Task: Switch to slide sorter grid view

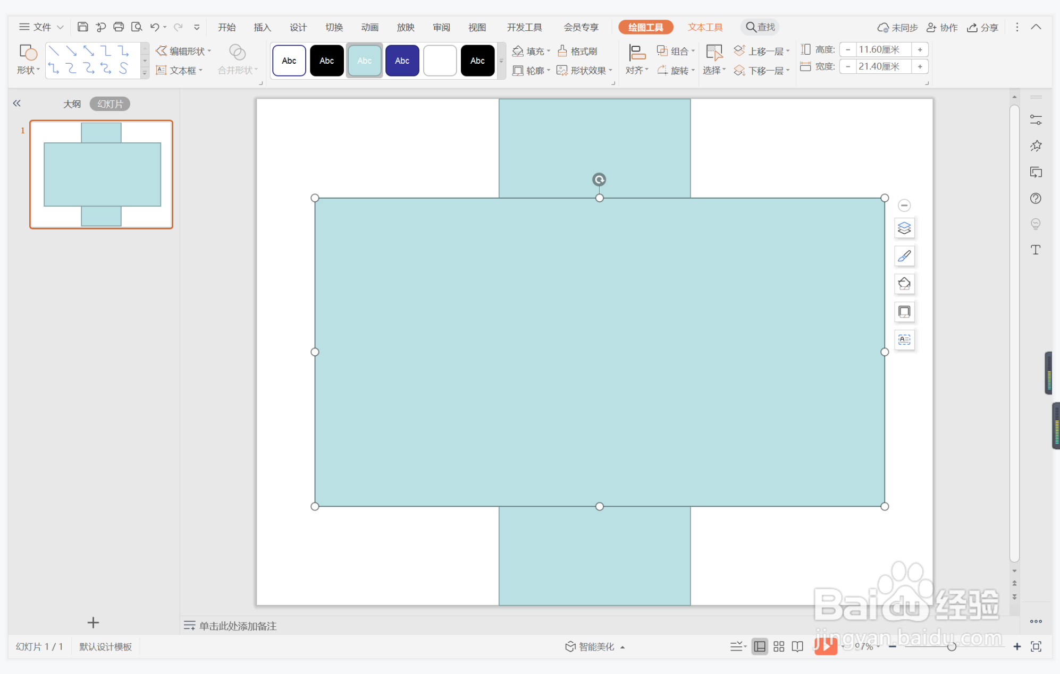Action: tap(779, 646)
